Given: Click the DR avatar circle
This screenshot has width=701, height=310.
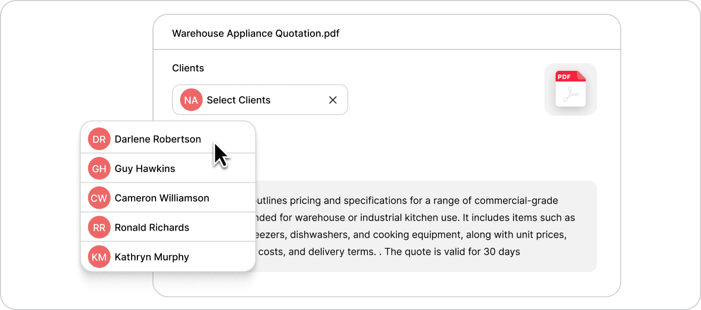Looking at the screenshot, I should tap(99, 139).
